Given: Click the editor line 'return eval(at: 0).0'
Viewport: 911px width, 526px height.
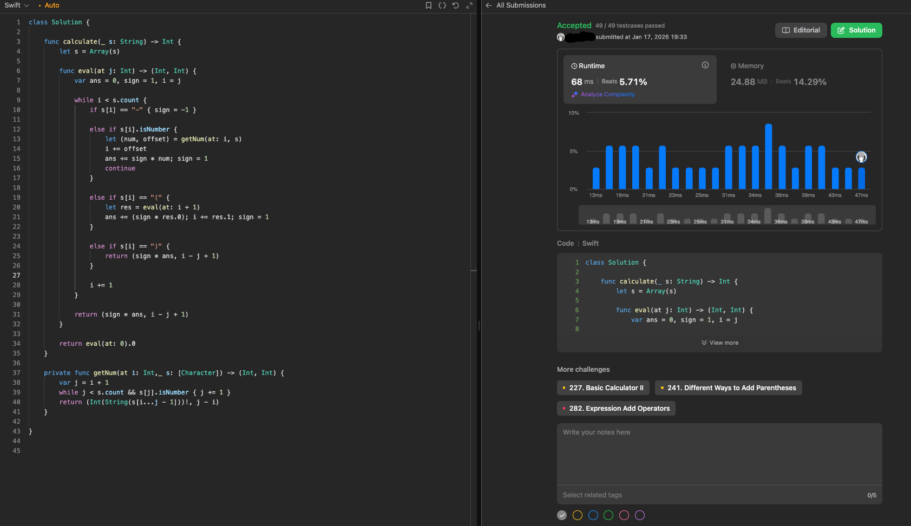Looking at the screenshot, I should pyautogui.click(x=97, y=344).
